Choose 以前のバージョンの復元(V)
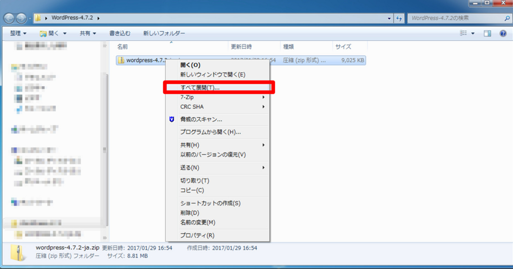 point(217,154)
